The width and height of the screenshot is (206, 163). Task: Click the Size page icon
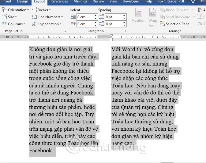tap(5, 17)
